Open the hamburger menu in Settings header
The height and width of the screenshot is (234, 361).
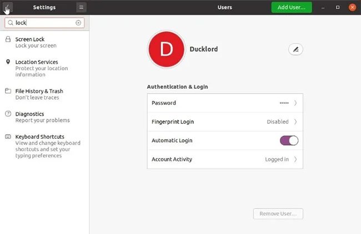81,7
